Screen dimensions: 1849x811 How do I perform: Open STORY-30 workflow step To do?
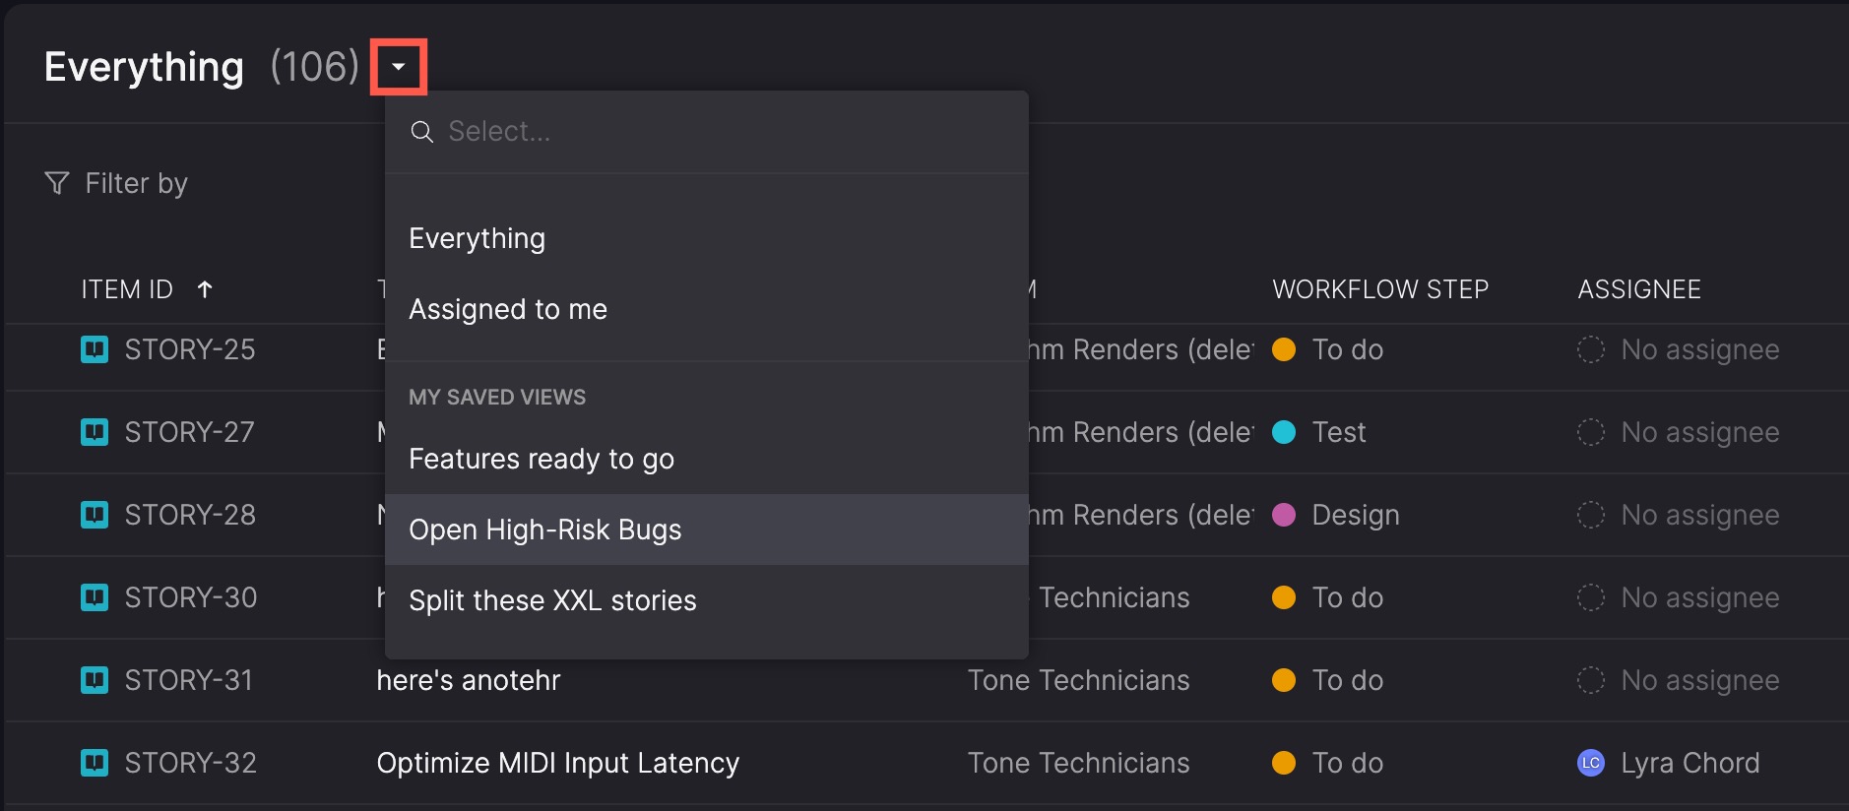[1346, 597]
